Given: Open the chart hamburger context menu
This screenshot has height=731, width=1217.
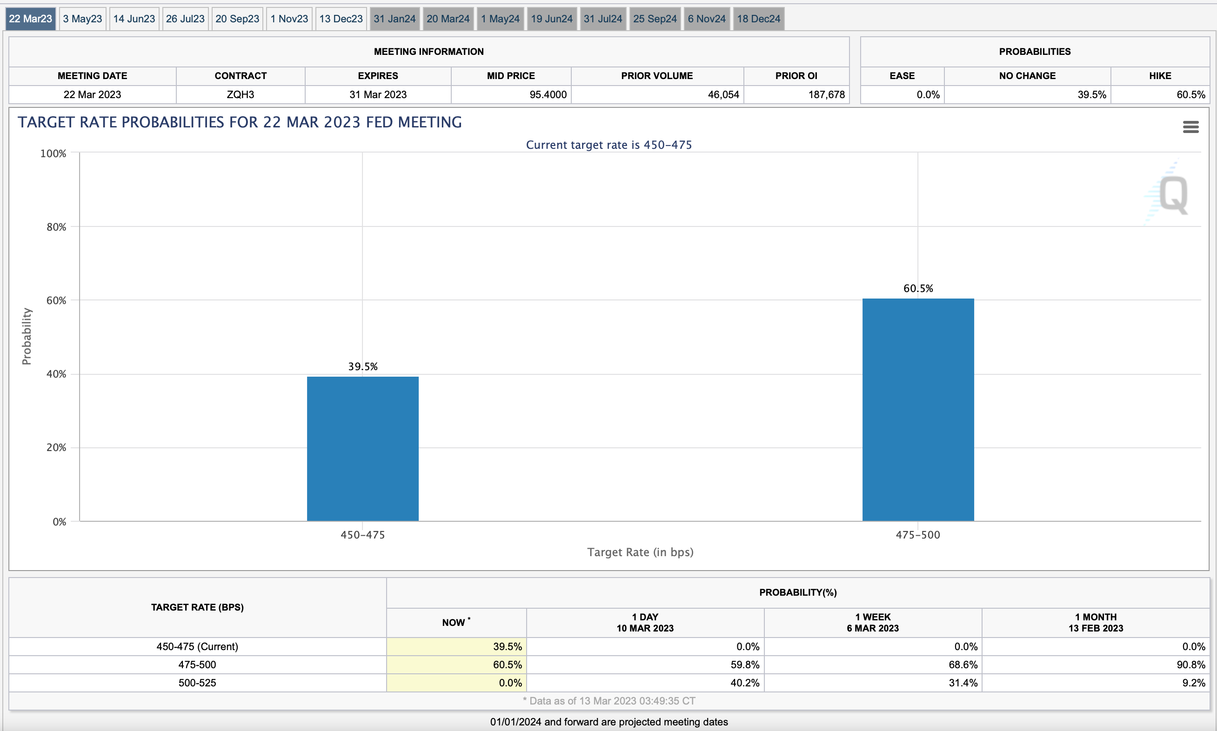Looking at the screenshot, I should pyautogui.click(x=1190, y=127).
